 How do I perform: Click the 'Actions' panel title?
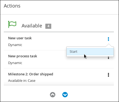(x=12, y=6)
